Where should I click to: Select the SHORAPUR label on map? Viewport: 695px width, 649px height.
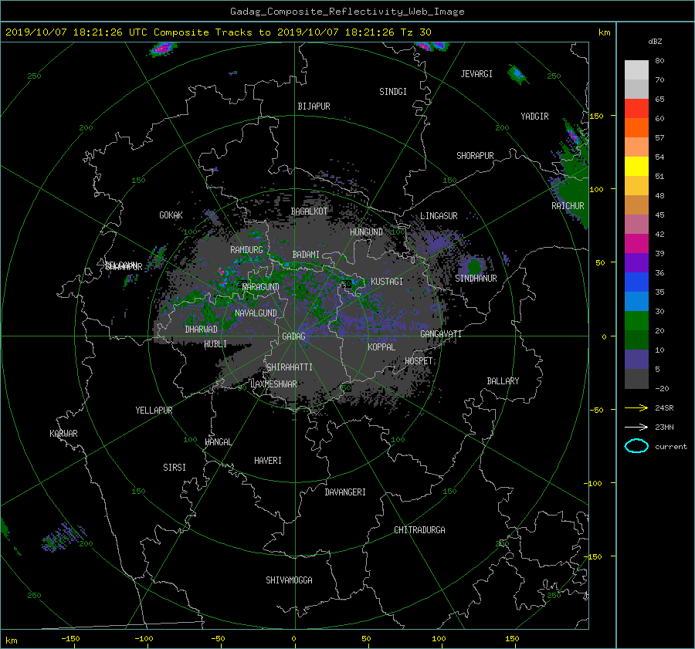point(475,156)
